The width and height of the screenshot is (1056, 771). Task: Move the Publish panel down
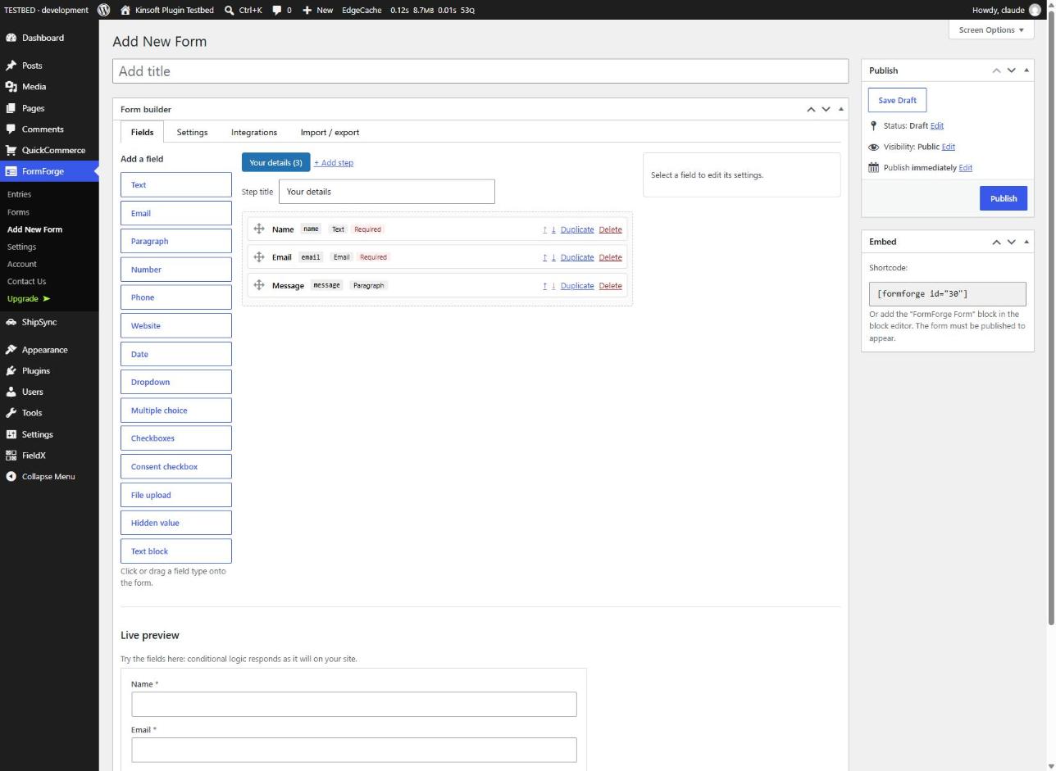tap(1011, 70)
